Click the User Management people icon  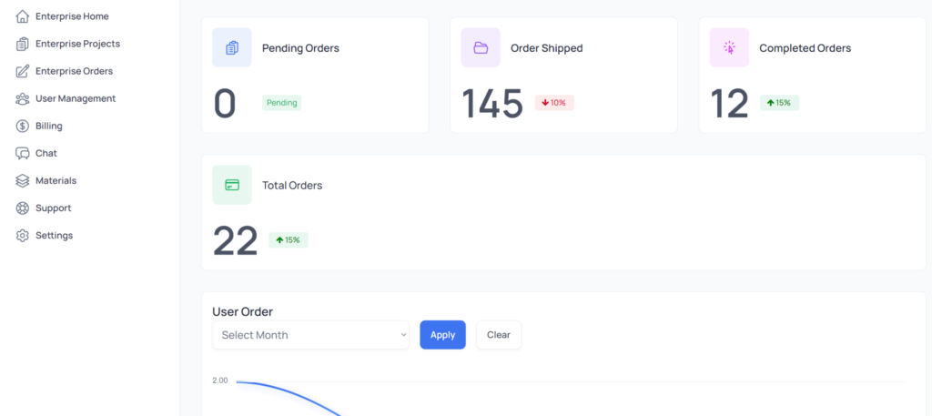(23, 98)
